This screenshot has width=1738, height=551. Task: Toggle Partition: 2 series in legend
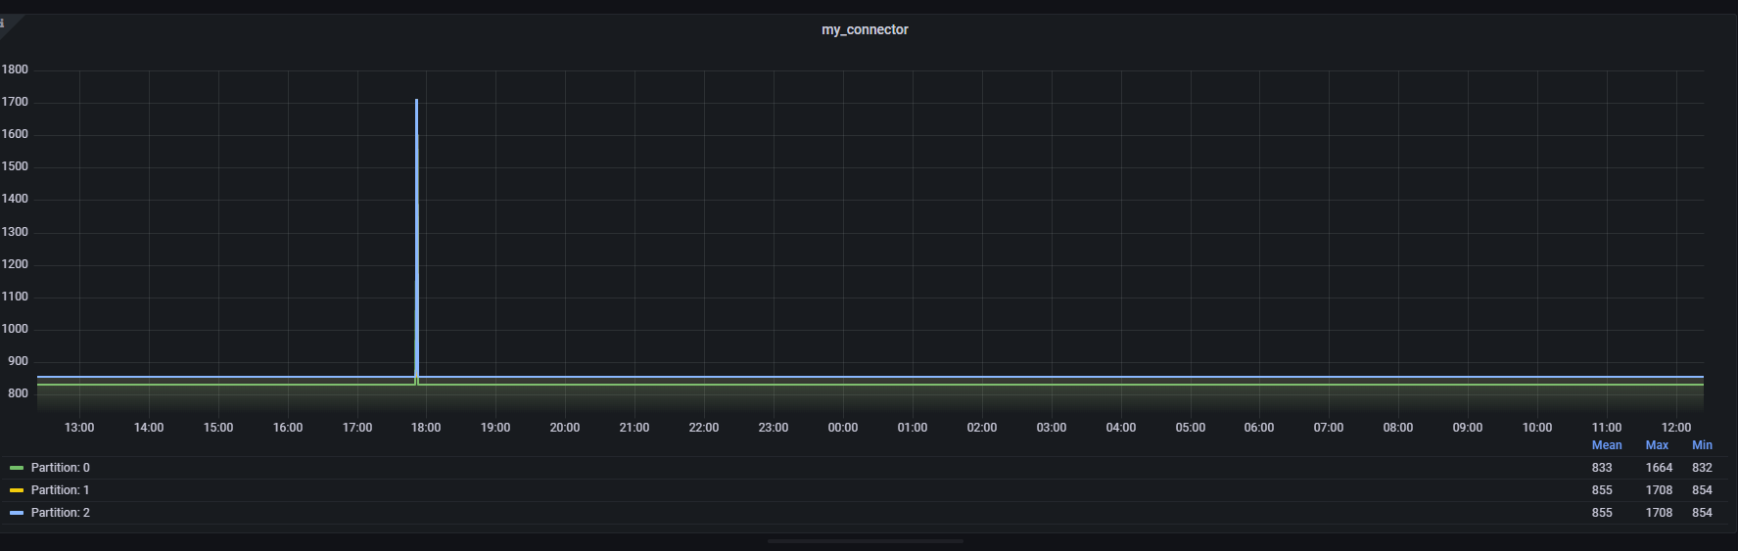point(60,513)
